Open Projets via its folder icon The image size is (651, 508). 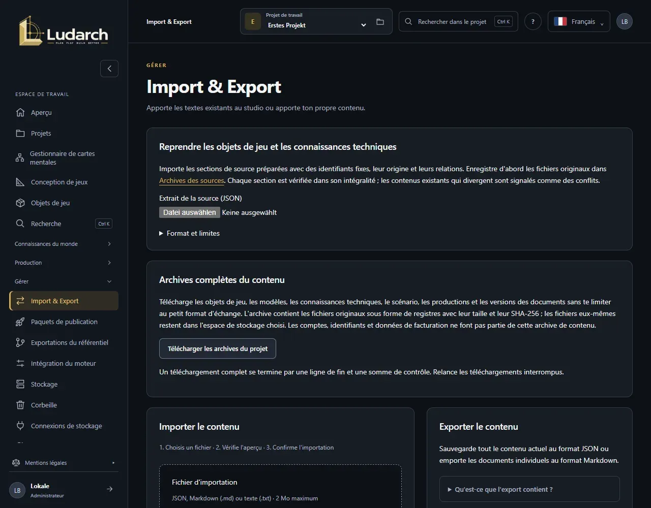pyautogui.click(x=20, y=133)
